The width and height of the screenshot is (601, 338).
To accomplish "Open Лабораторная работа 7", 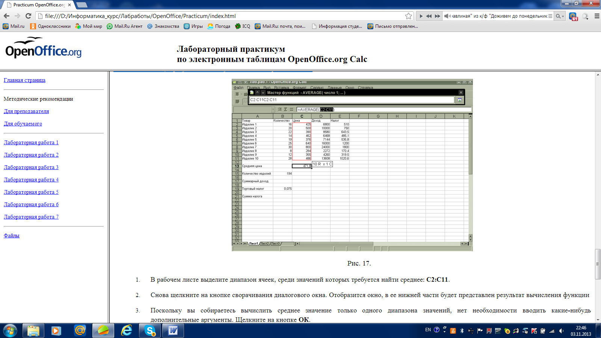I will click(31, 217).
